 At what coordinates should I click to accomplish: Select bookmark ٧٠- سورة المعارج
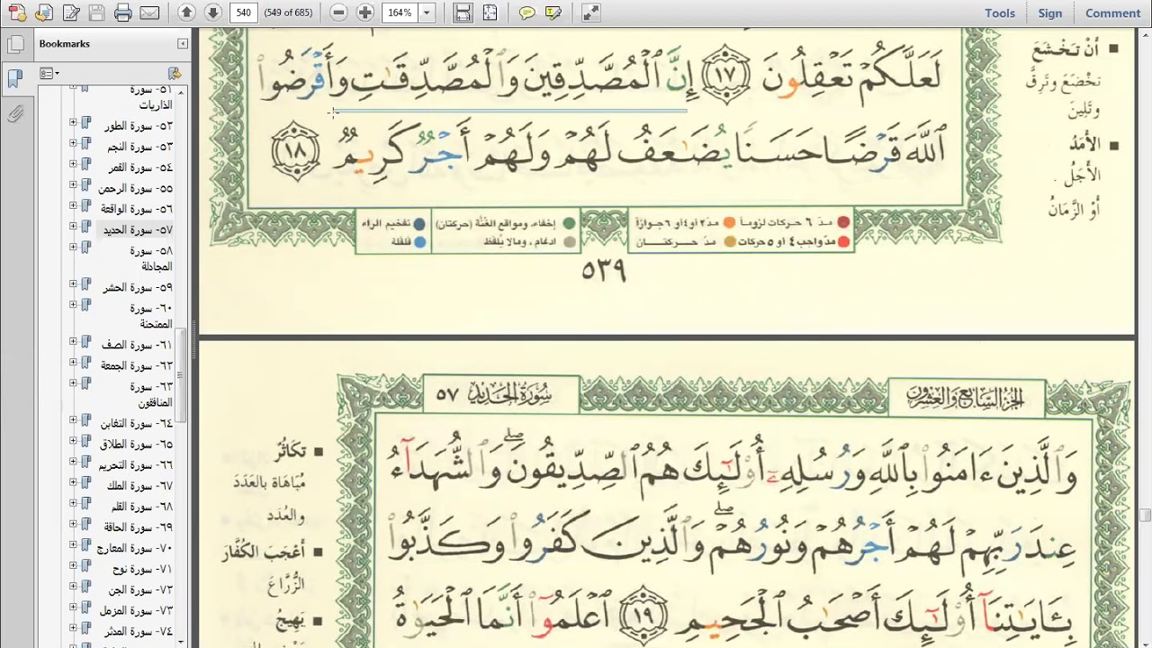(135, 547)
